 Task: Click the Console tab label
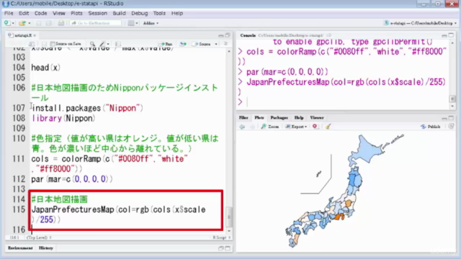(x=248, y=35)
